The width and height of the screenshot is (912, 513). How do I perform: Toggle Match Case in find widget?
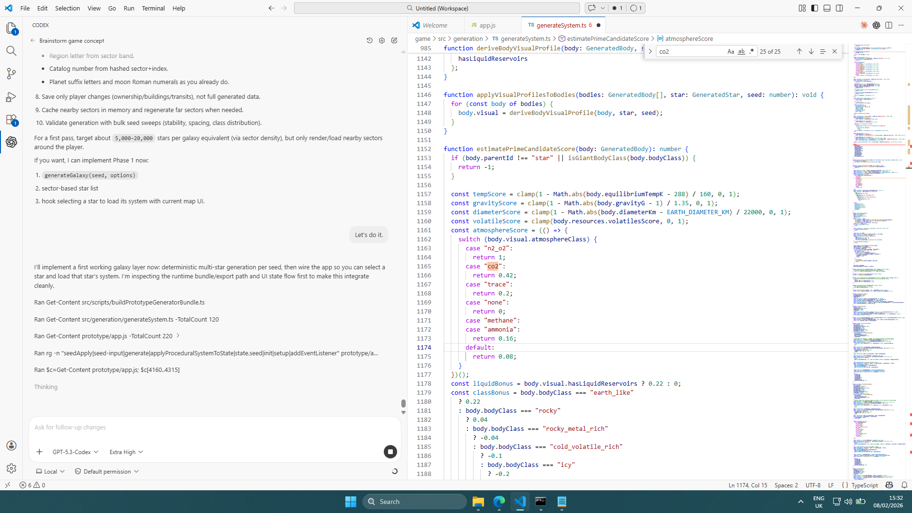(731, 51)
